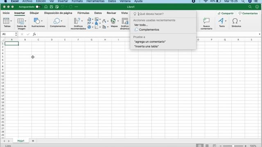Open the Fórmulas tab
Image resolution: width=262 pixels, height=147 pixels.
[x=84, y=13]
